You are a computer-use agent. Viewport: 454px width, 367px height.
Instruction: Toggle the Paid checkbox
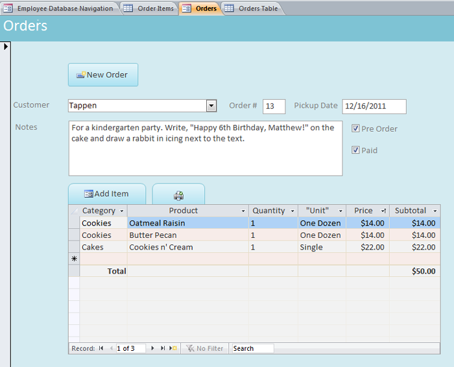pyautogui.click(x=355, y=150)
